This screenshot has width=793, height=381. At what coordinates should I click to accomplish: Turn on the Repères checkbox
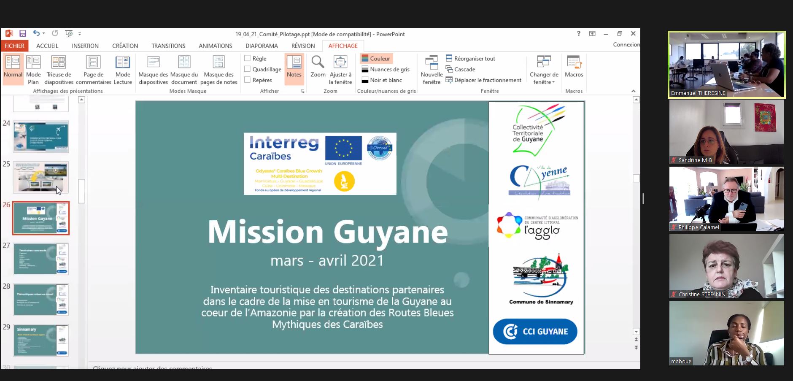[x=248, y=80]
